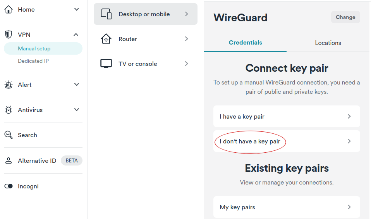Open Dedicated IP under VPN

coord(33,61)
